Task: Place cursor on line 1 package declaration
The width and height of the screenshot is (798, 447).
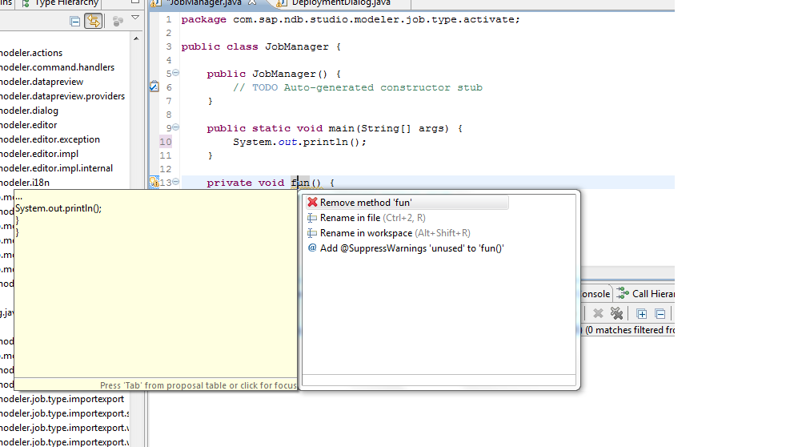Action: (351, 19)
